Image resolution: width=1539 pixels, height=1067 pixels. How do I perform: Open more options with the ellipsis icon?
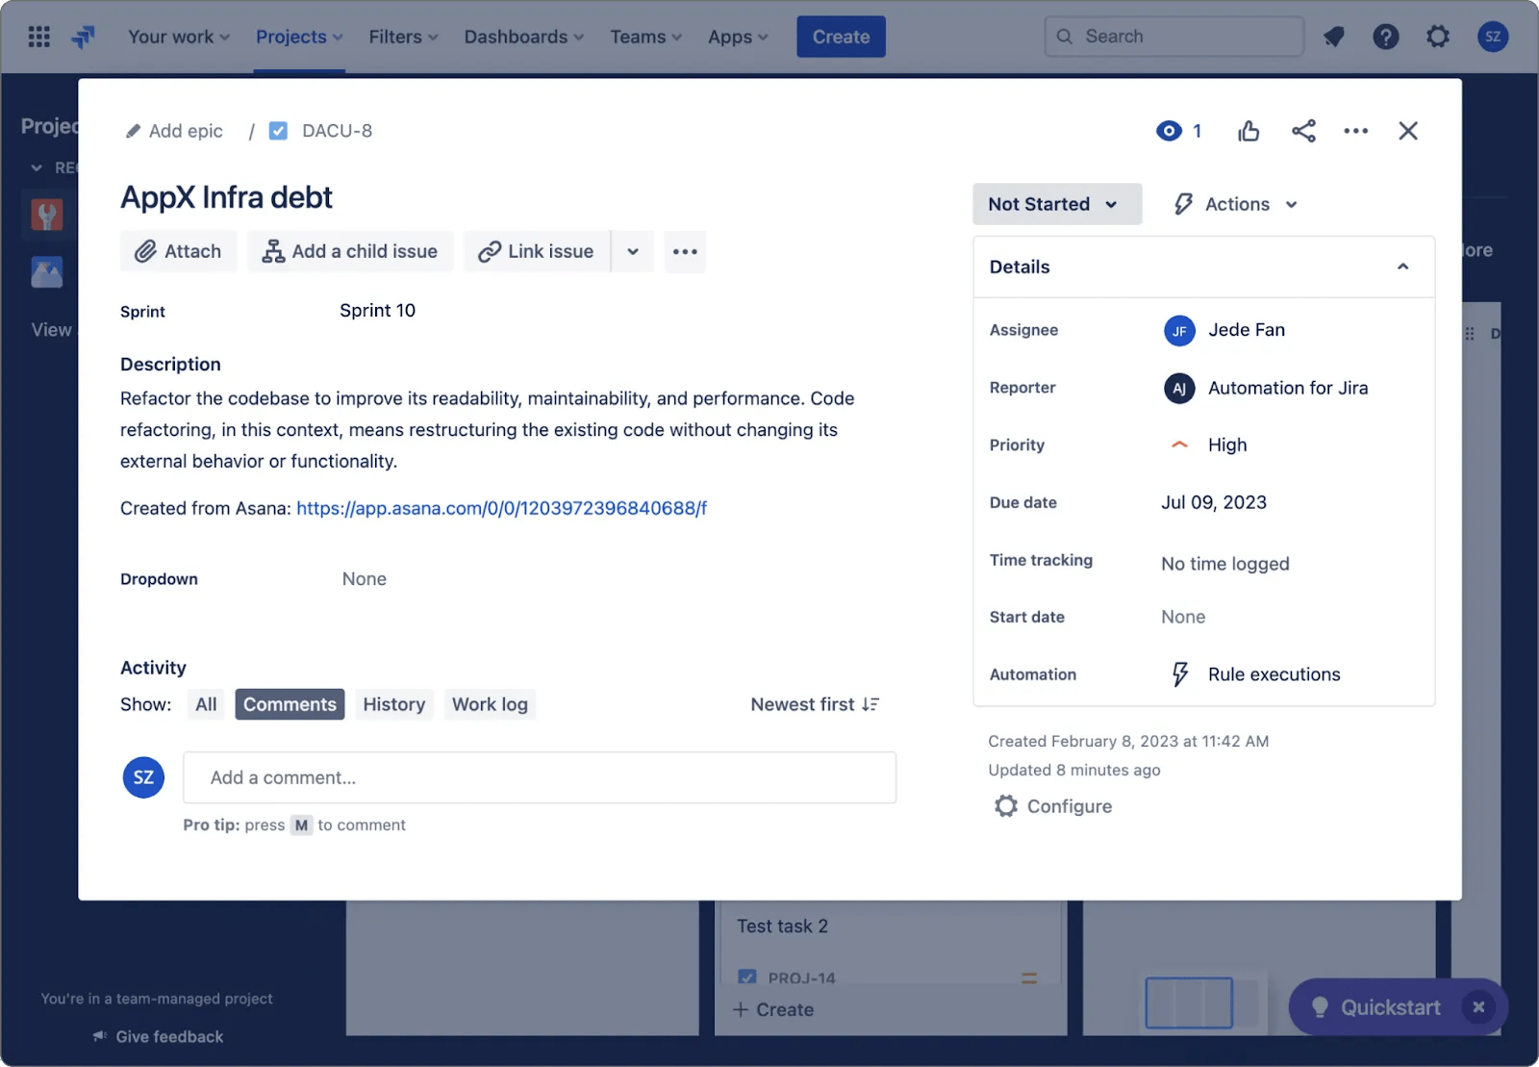tap(1356, 130)
